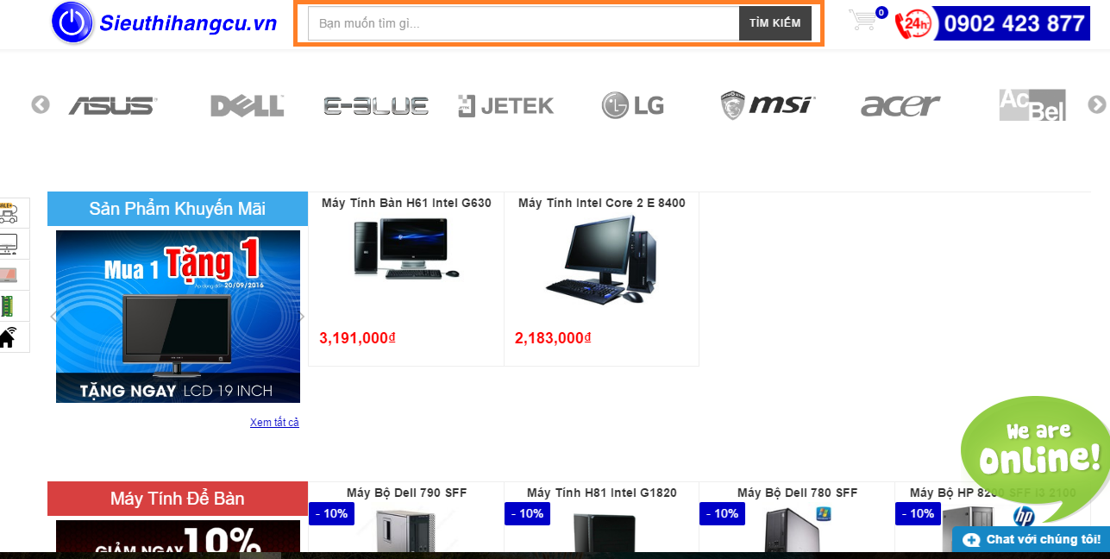The image size is (1110, 559).
Task: Open Máy Tính Bàn H61 Intel G630 product
Action: pos(406,204)
